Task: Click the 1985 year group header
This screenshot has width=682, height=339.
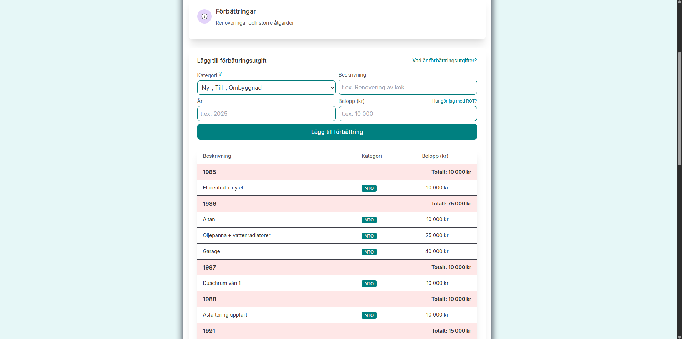Action: click(337, 172)
